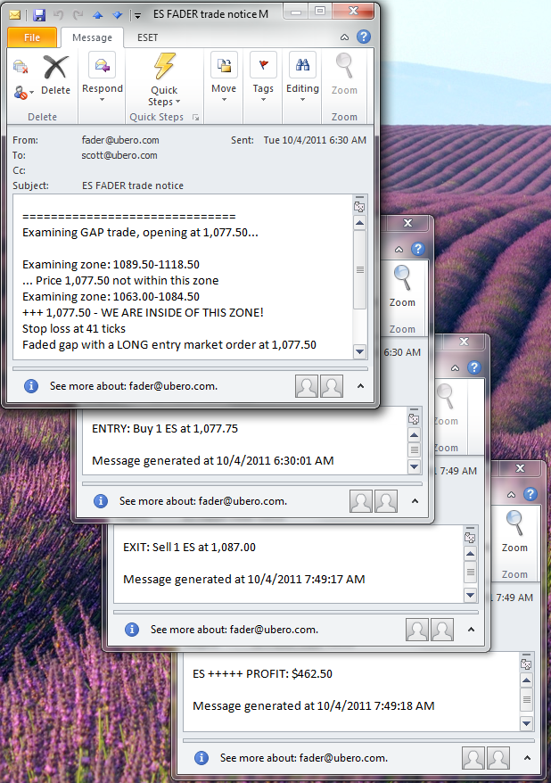Delete this message with X icon

(x=55, y=75)
